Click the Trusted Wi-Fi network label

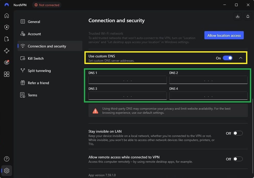106,33
